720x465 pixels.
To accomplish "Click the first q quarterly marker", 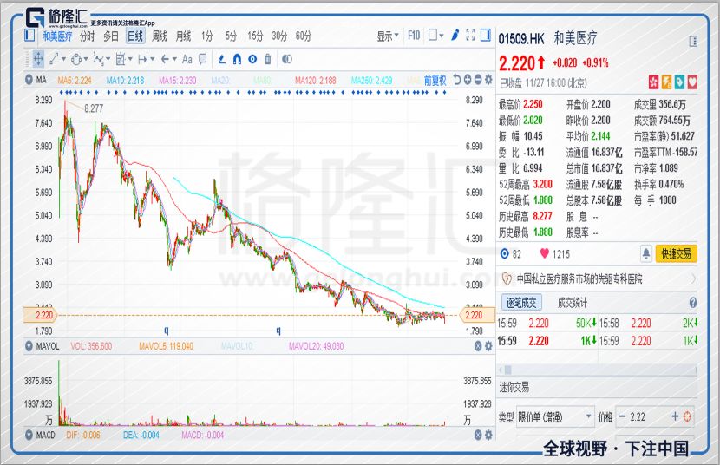I will point(167,330).
